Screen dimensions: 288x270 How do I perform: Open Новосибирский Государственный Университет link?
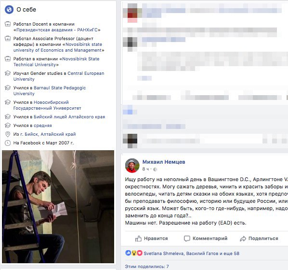[x=47, y=105]
